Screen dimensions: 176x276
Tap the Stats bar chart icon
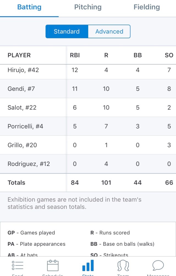(x=88, y=266)
